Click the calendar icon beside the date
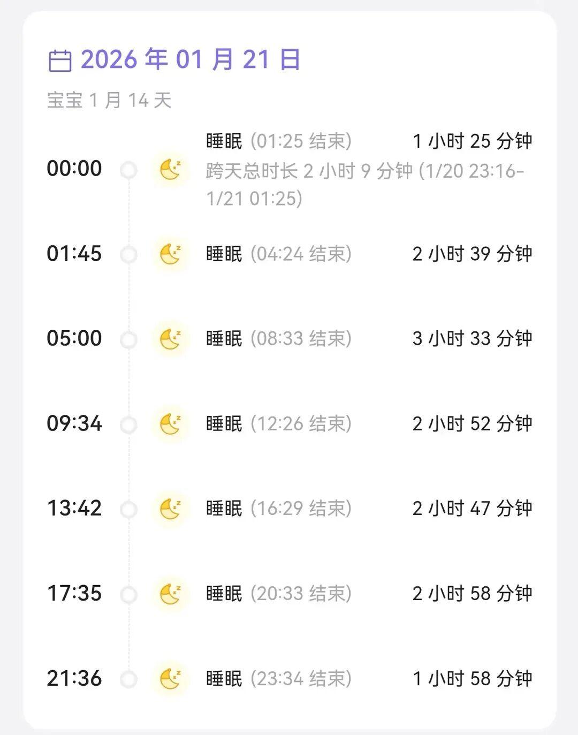 60,60
